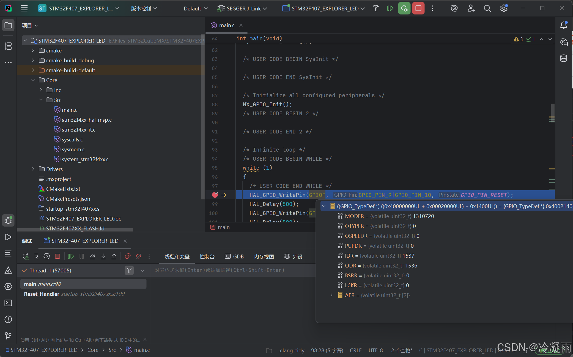Collapse the GPIO_TypeDef variable node
This screenshot has width=573, height=357.
point(324,206)
